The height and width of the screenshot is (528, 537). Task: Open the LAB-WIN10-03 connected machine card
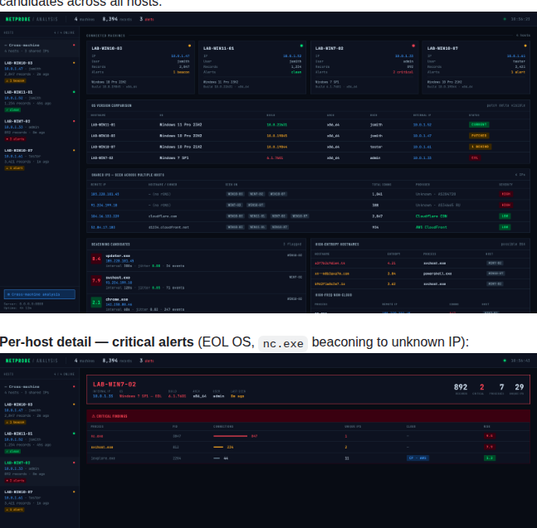coord(141,67)
